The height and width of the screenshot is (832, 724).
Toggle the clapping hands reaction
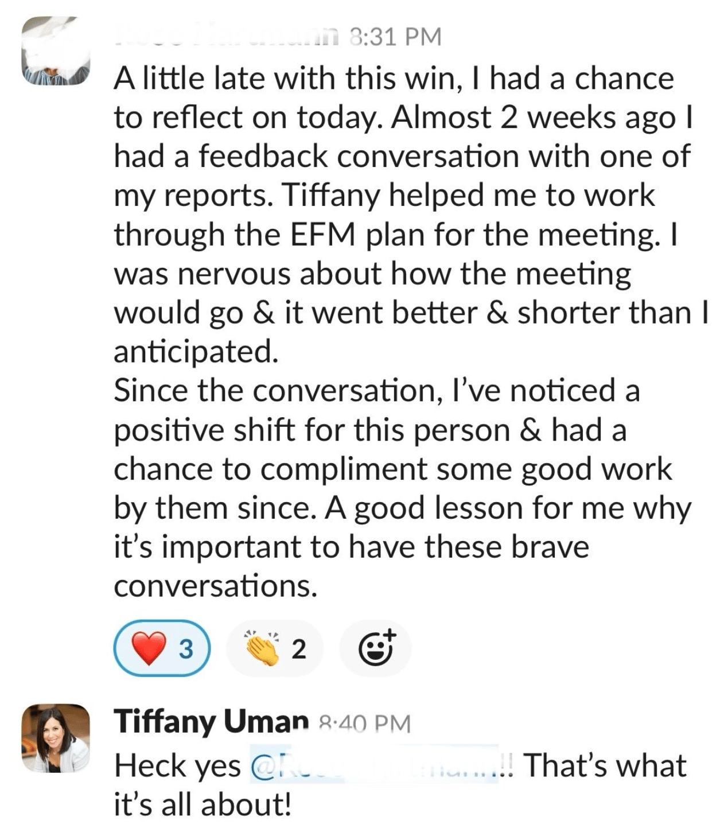click(x=275, y=648)
